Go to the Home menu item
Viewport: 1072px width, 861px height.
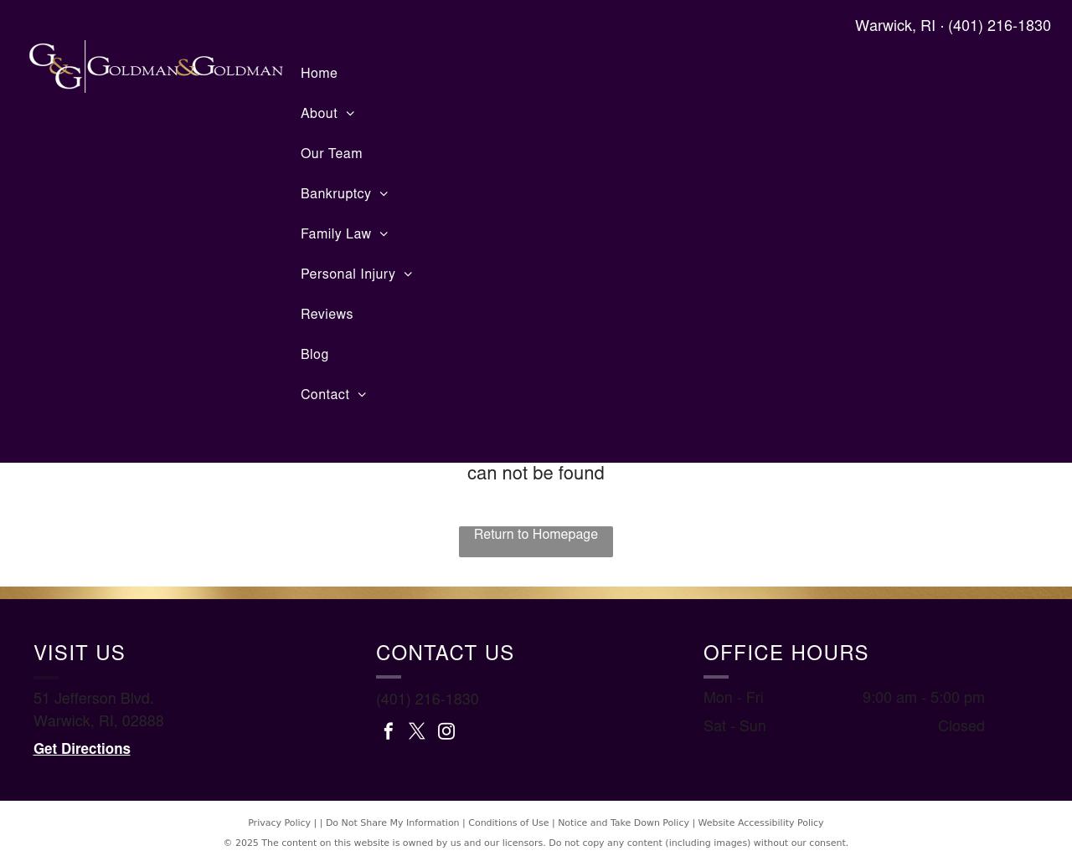pos(319,74)
